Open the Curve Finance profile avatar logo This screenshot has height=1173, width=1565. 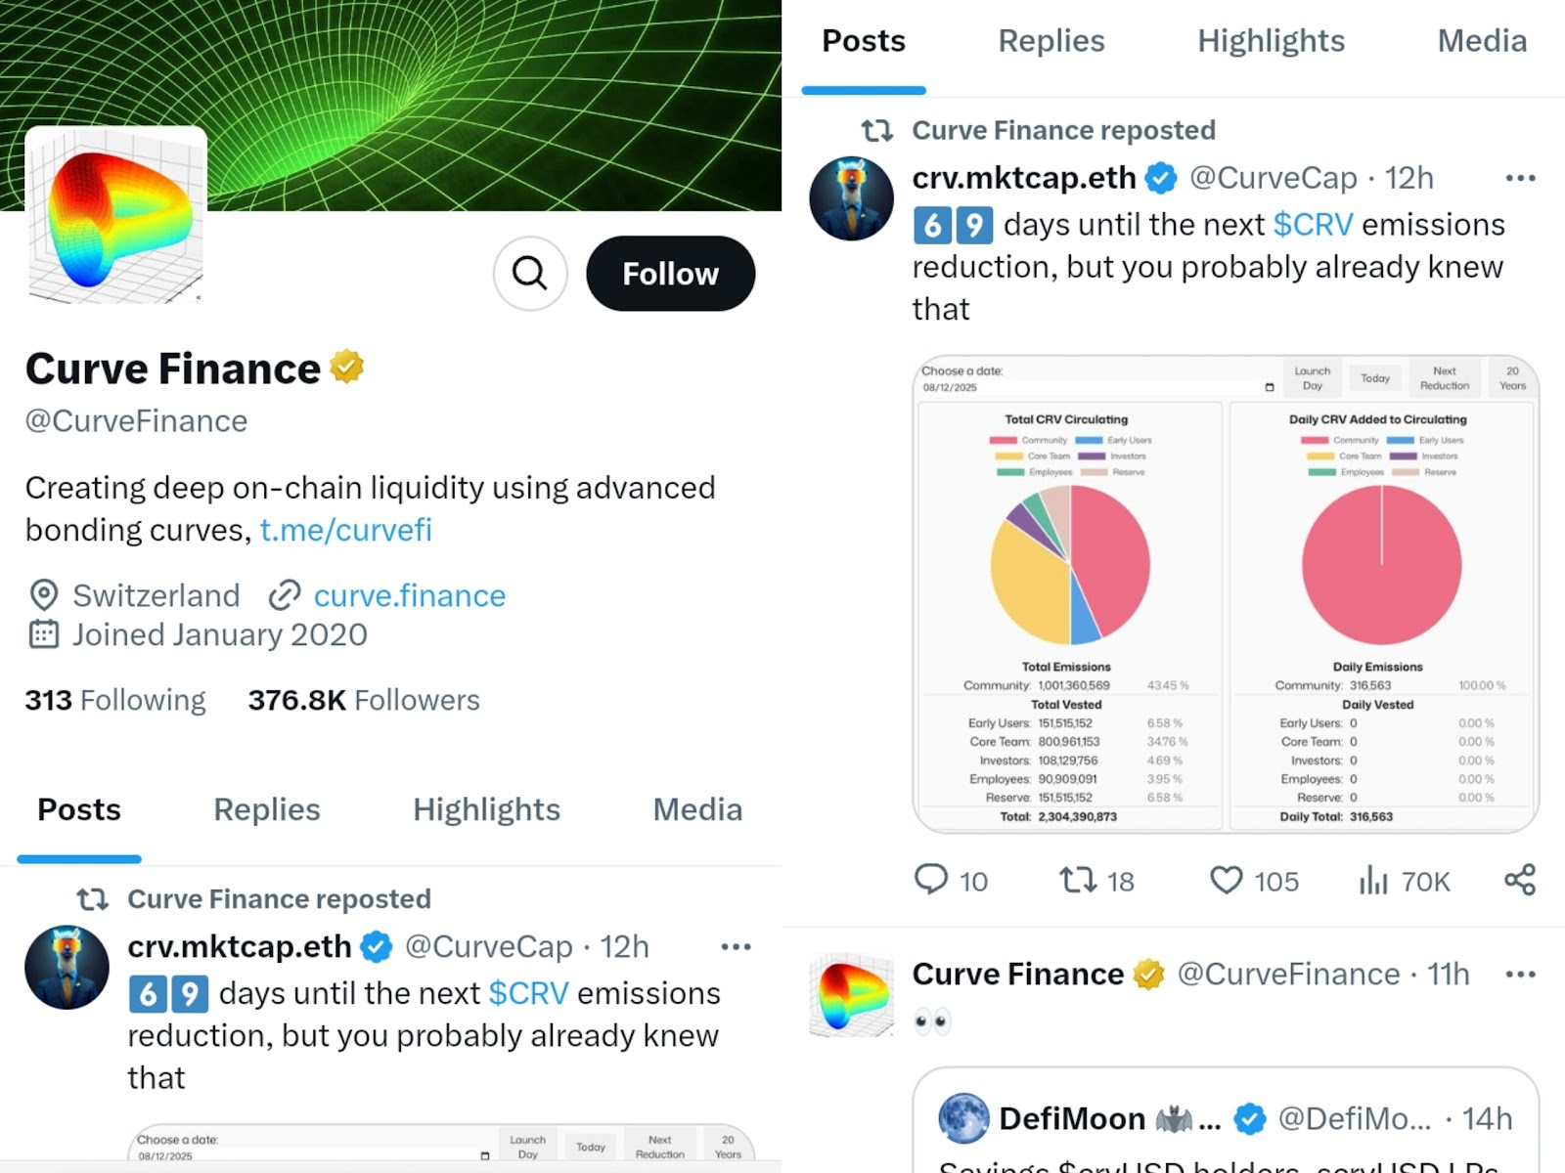point(116,217)
